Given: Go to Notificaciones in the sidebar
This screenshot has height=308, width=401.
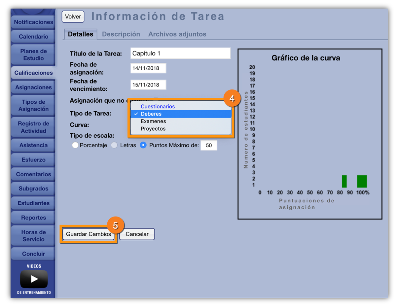Looking at the screenshot, I should point(33,22).
